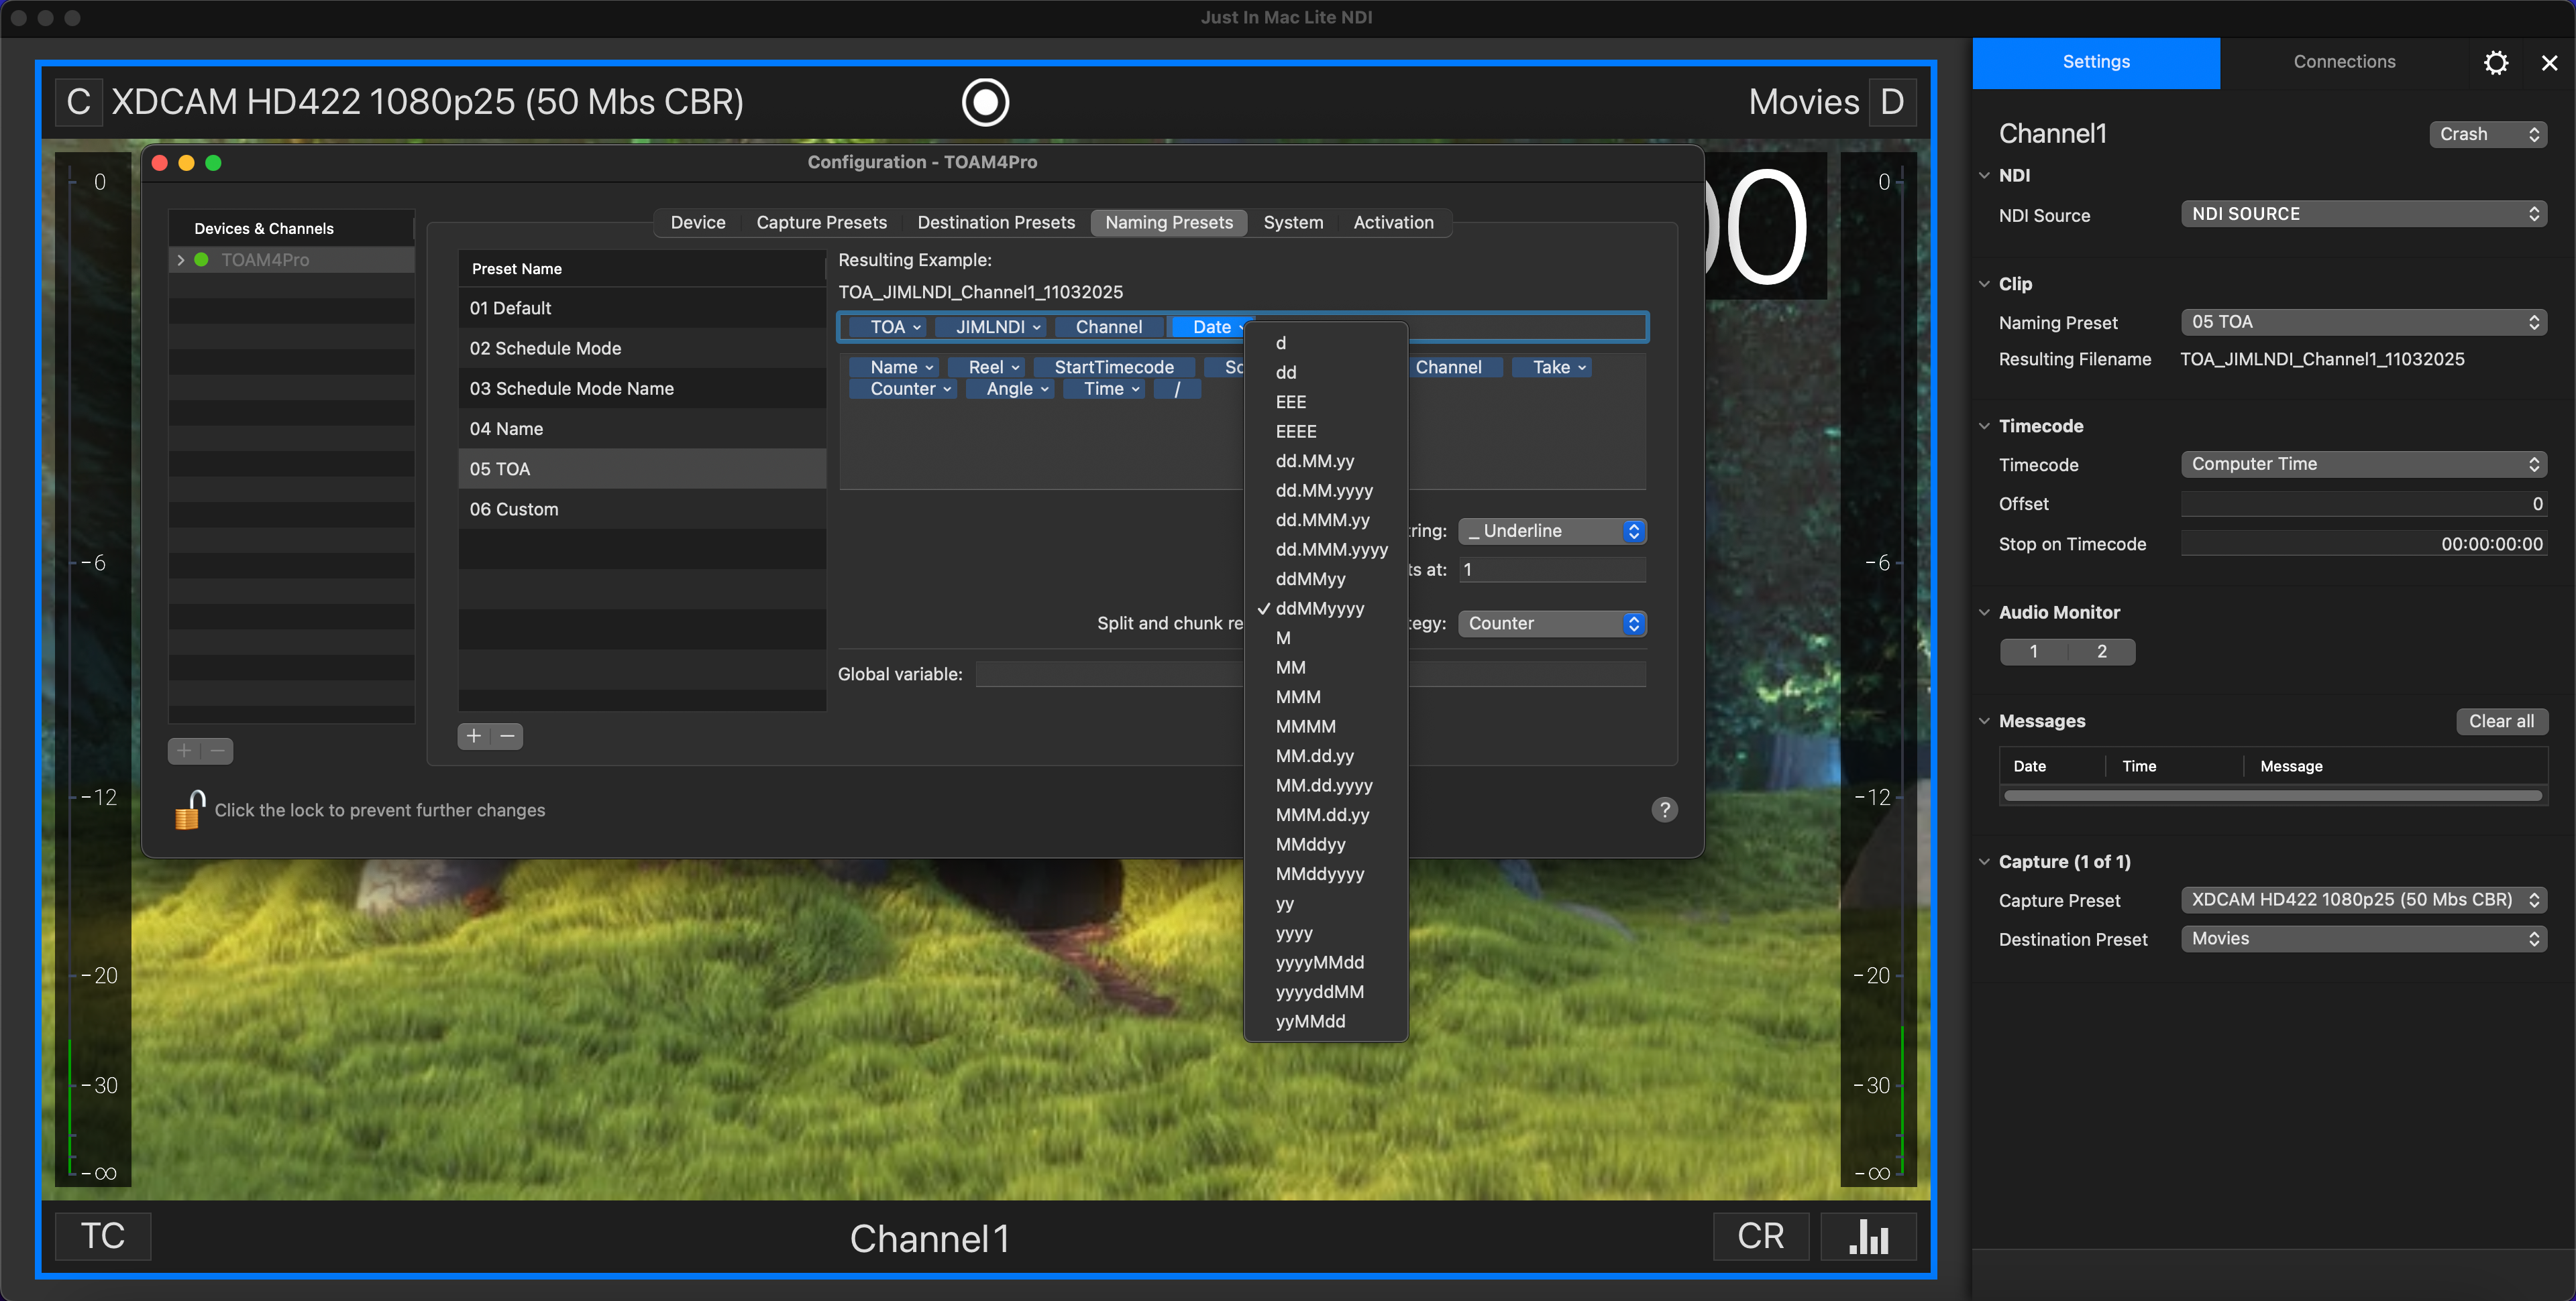Collapse the Audio Monitor section
2576x1301 pixels.
tap(1984, 613)
